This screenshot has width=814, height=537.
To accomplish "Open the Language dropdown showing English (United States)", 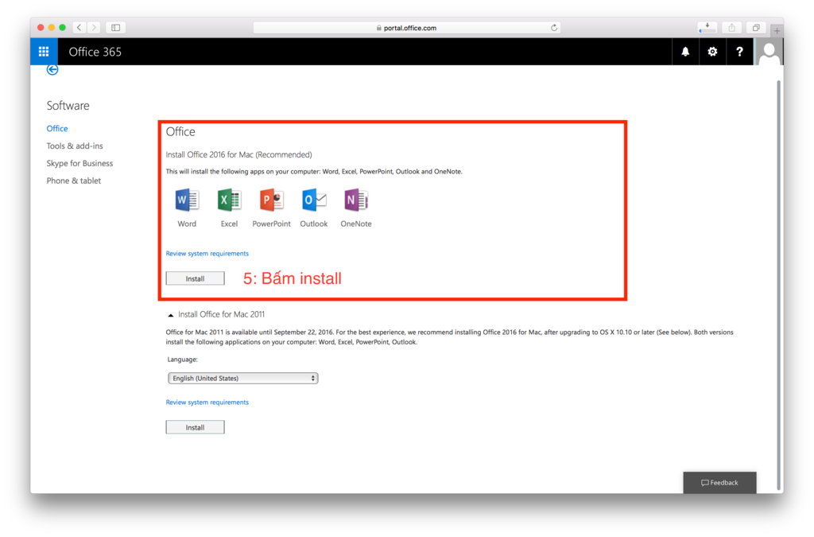I will coord(242,379).
